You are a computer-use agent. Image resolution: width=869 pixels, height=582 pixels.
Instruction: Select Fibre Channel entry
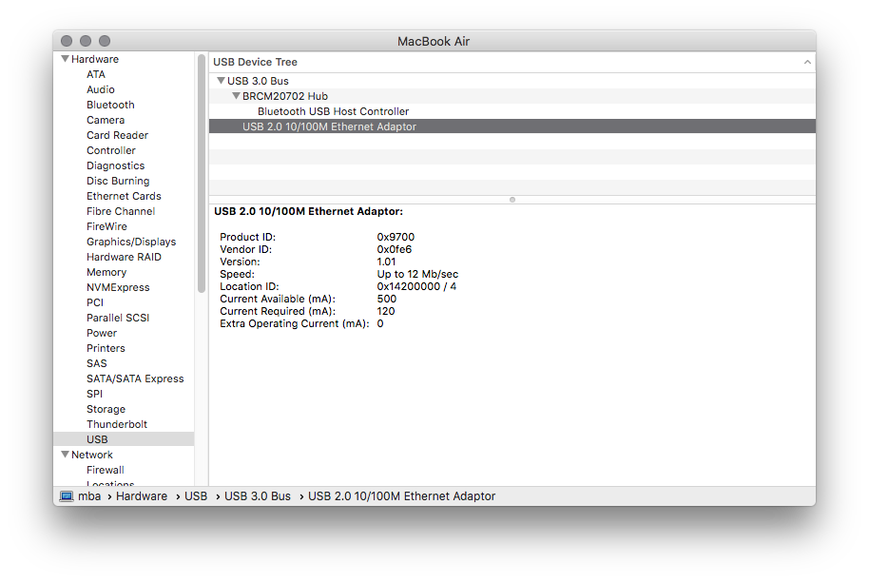click(x=120, y=211)
